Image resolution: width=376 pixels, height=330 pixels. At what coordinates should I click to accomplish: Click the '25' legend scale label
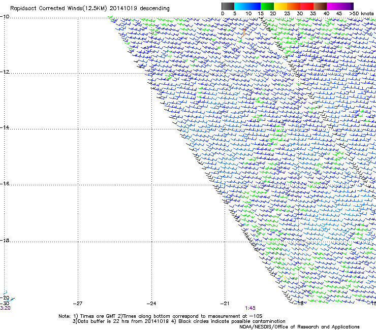pos(287,14)
